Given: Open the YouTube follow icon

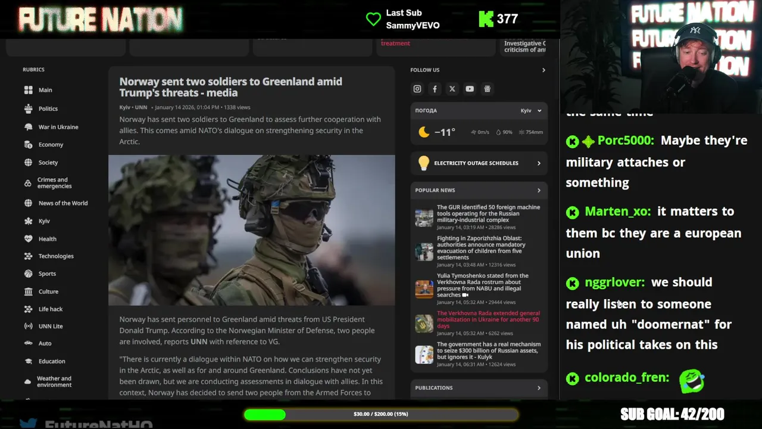Looking at the screenshot, I should coord(470,89).
